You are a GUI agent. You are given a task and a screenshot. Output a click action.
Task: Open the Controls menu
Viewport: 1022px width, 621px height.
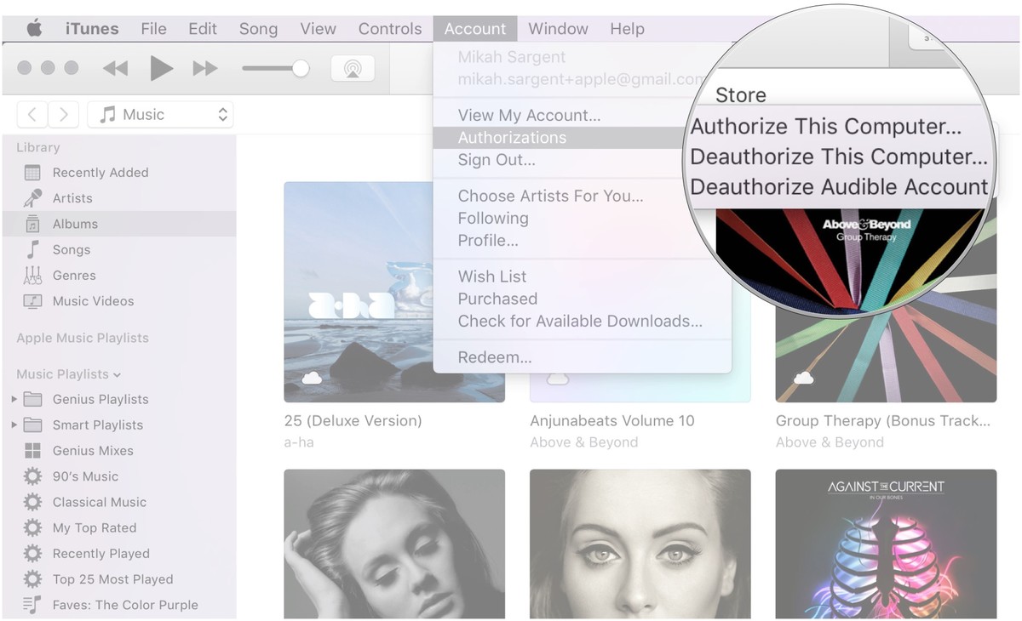tap(390, 29)
